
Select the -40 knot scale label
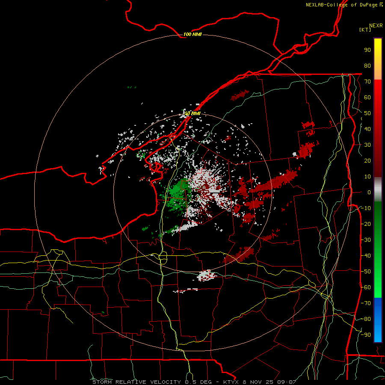pyautogui.click(x=366, y=256)
